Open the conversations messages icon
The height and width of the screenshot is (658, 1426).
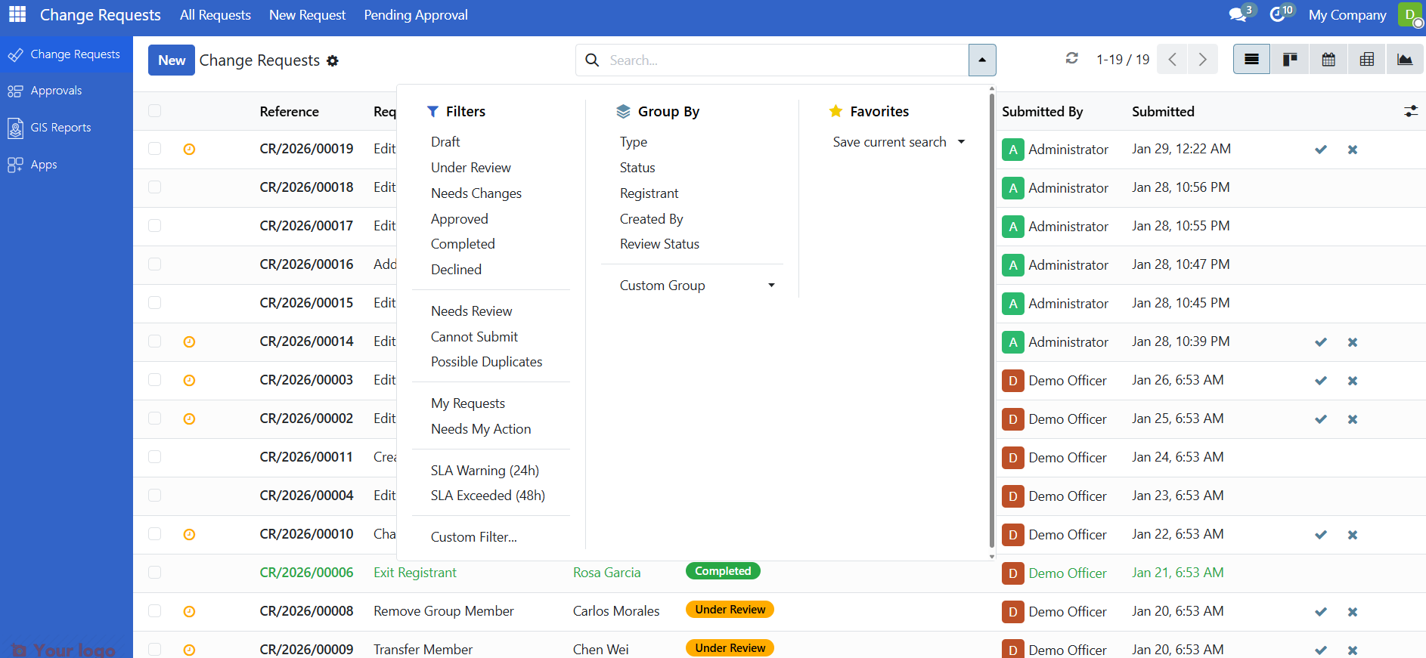click(1238, 14)
